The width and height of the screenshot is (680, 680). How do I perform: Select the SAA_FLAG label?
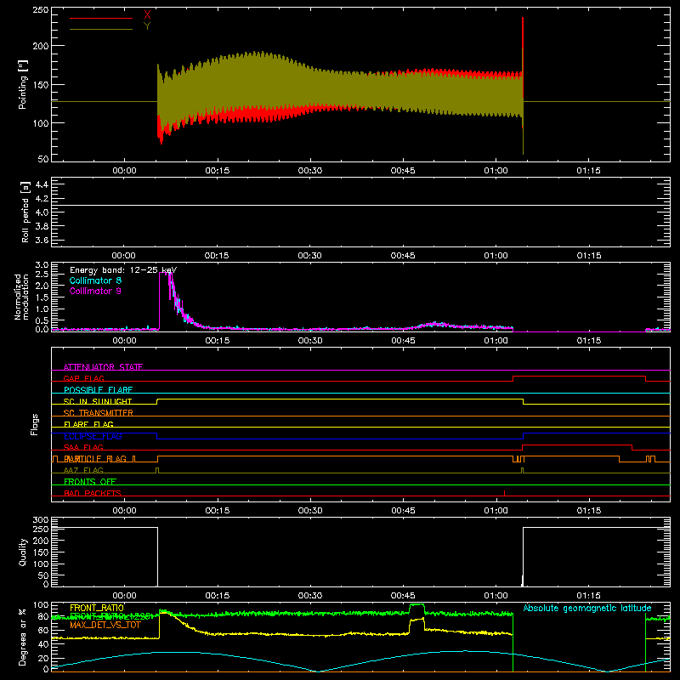click(83, 447)
